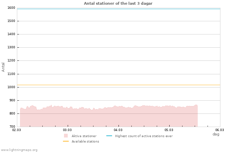Image resolution: width=237 pixels, height=152 pixels.
Task: Click inside the pink active stations area
Action: [x=108, y=118]
